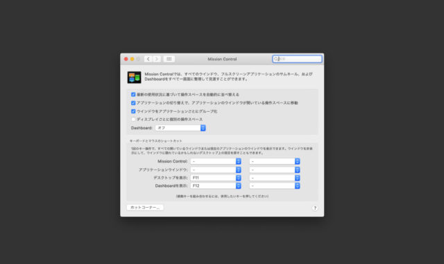This screenshot has height=264, width=444.
Task: Click the ホットコーナー… button
Action: pyautogui.click(x=145, y=208)
